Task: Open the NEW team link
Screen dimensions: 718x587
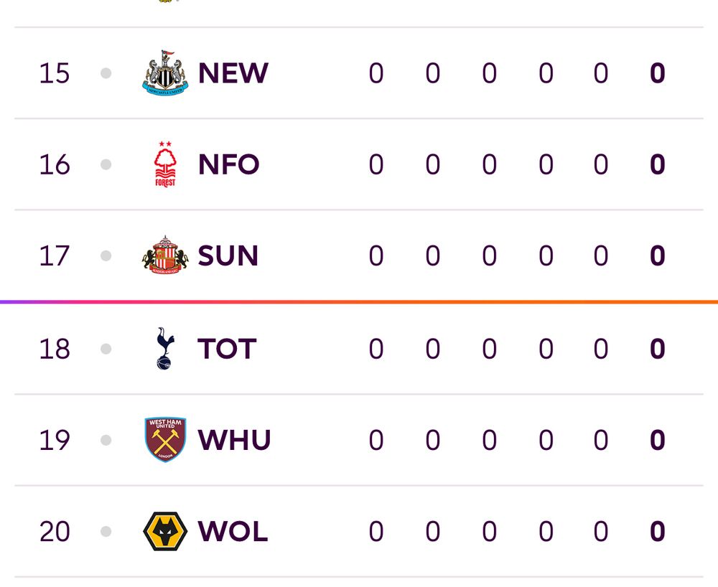Action: (233, 73)
